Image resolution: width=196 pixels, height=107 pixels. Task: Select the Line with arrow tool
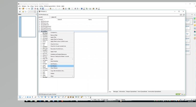[x=25, y=97]
